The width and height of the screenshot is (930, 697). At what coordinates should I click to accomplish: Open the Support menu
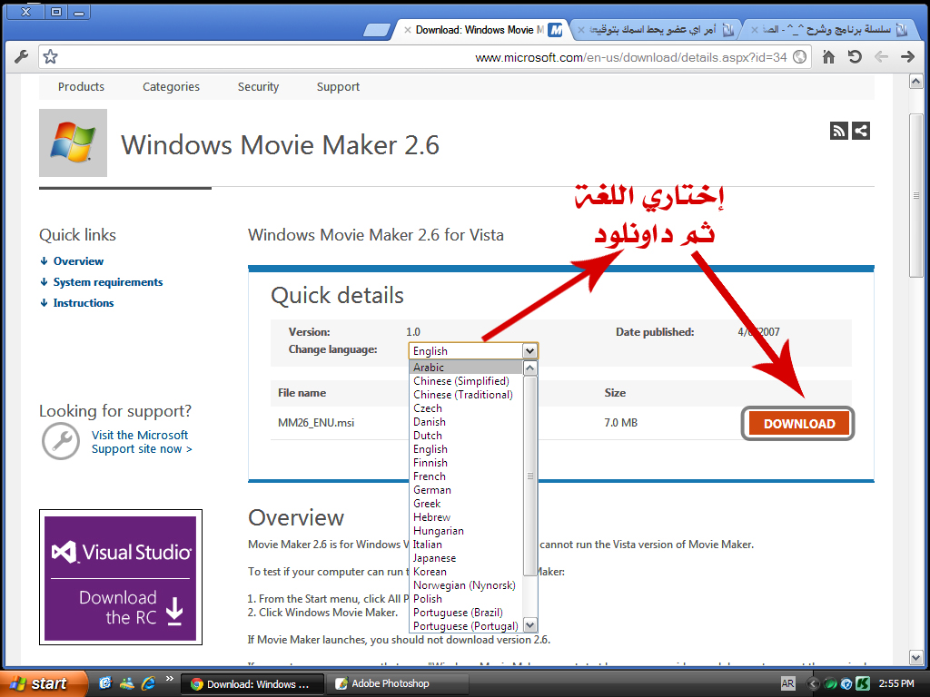click(338, 86)
